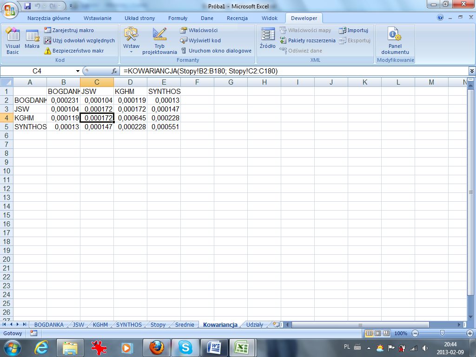The width and height of the screenshot is (476, 357).
Task: Click the Select All corner button
Action: [7, 82]
